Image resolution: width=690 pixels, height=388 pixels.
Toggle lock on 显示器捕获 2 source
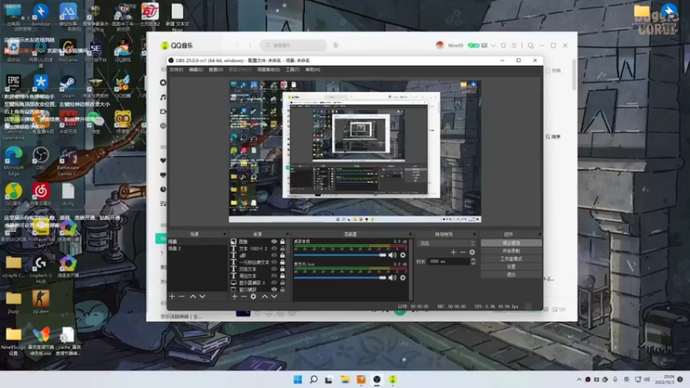click(x=283, y=283)
